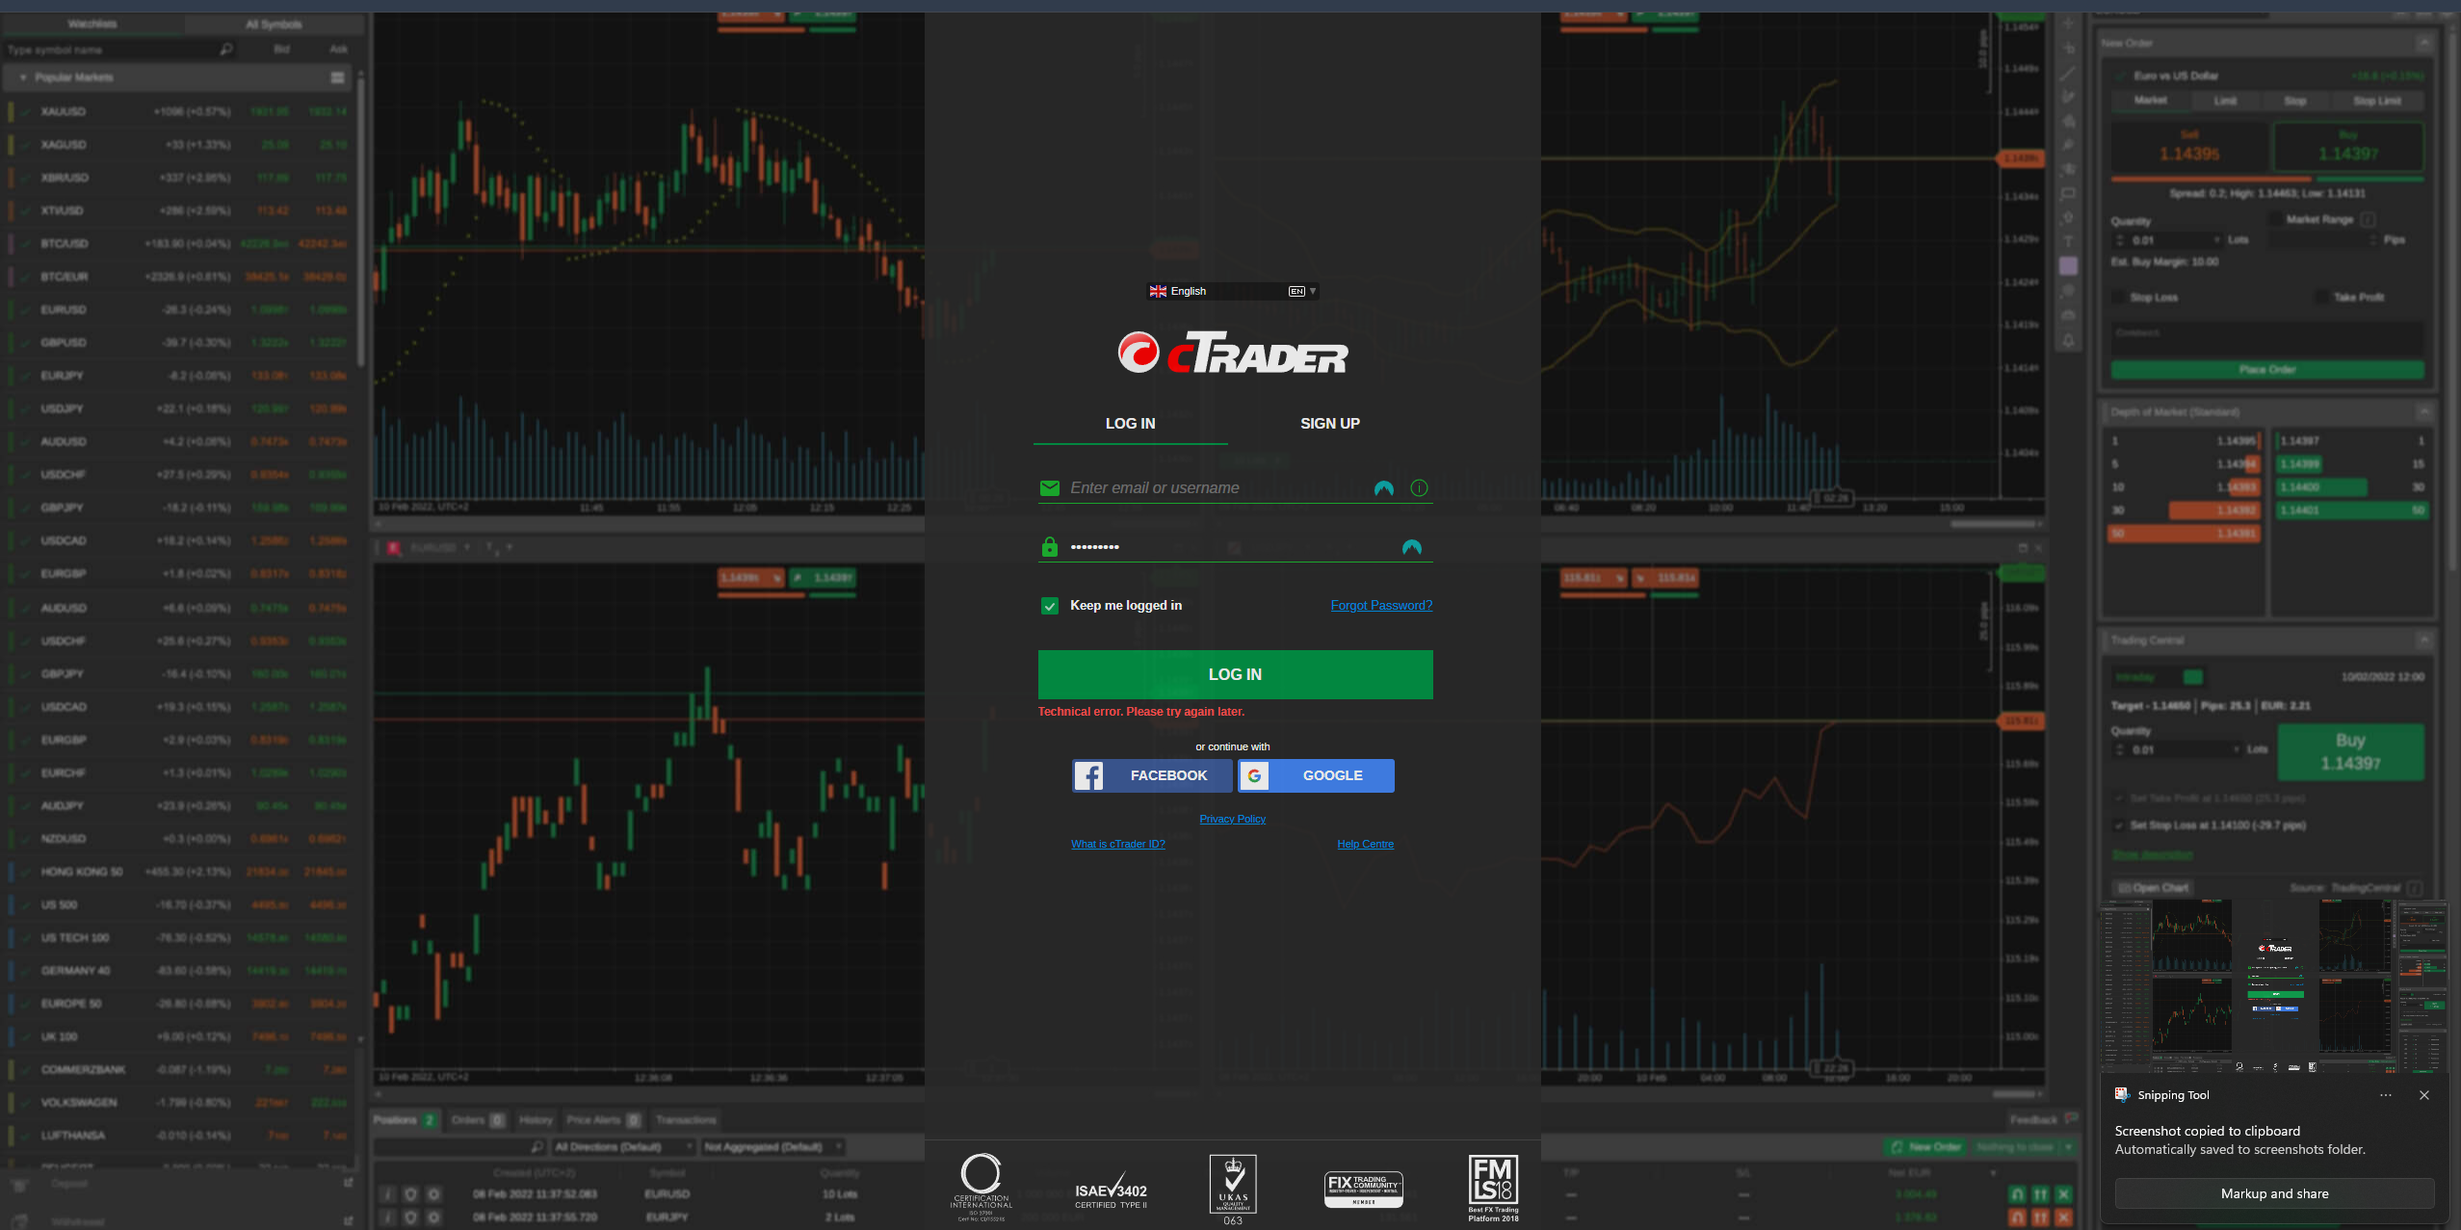Click the gear icon on EURUSD position row
This screenshot has height=1230, width=2461.
tap(433, 1193)
